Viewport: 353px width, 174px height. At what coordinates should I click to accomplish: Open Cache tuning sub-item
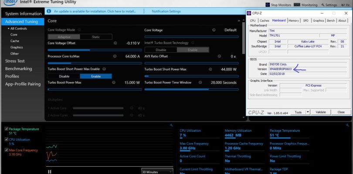[15, 41]
